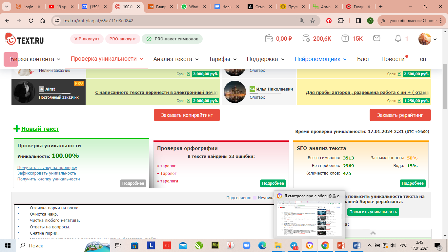Switch to the WhatsApp tab
The height and width of the screenshot is (252, 448).
tap(193, 7)
